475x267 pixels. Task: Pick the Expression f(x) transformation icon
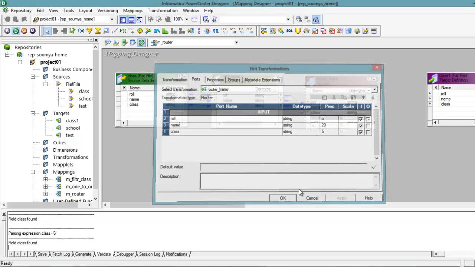pos(81,31)
